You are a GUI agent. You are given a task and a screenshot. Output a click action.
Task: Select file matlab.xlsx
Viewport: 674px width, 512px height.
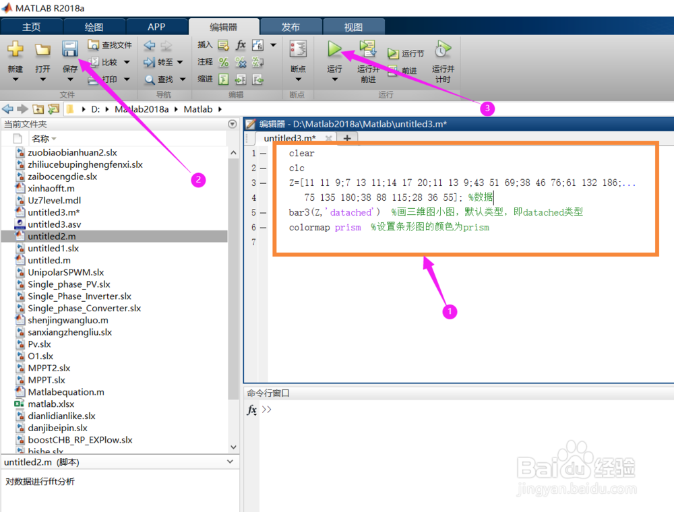point(51,404)
